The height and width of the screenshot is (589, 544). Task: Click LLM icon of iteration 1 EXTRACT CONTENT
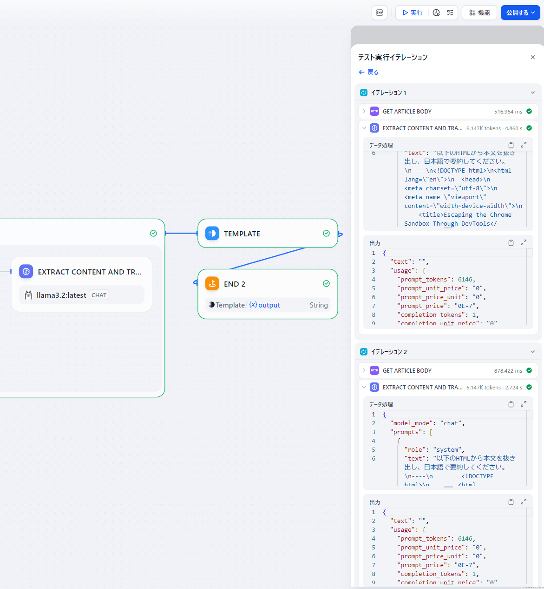(374, 128)
